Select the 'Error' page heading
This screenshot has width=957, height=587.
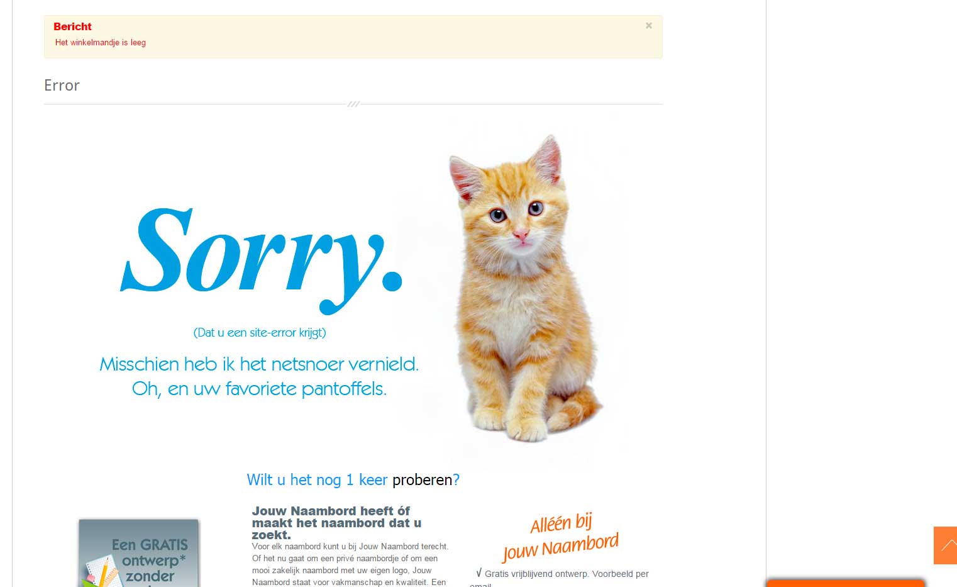[x=62, y=86]
